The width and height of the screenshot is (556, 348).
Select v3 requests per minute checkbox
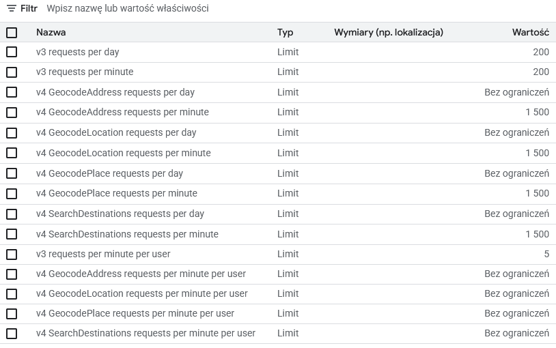tap(12, 72)
